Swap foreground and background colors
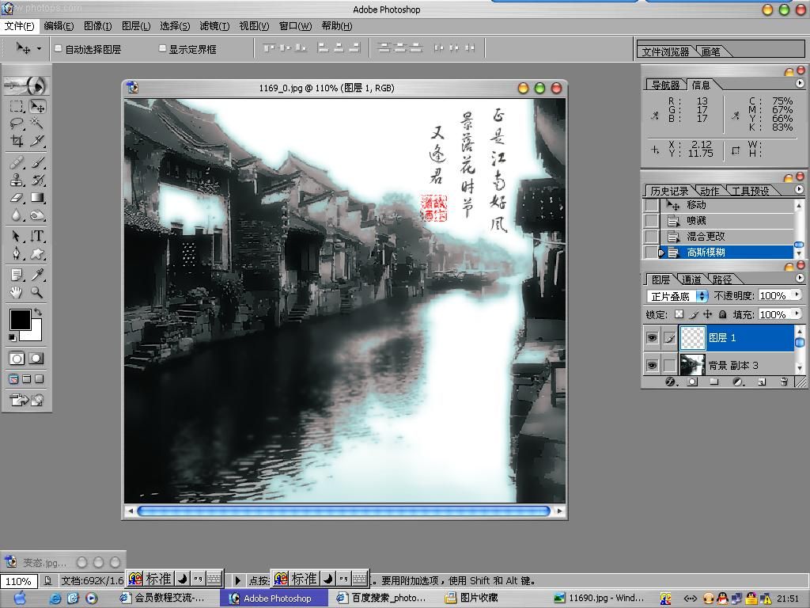The image size is (810, 608). pyautogui.click(x=38, y=312)
